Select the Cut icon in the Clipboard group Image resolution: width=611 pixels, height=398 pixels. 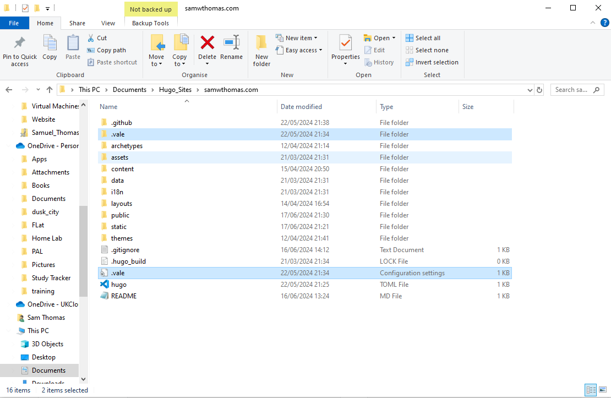(91, 37)
